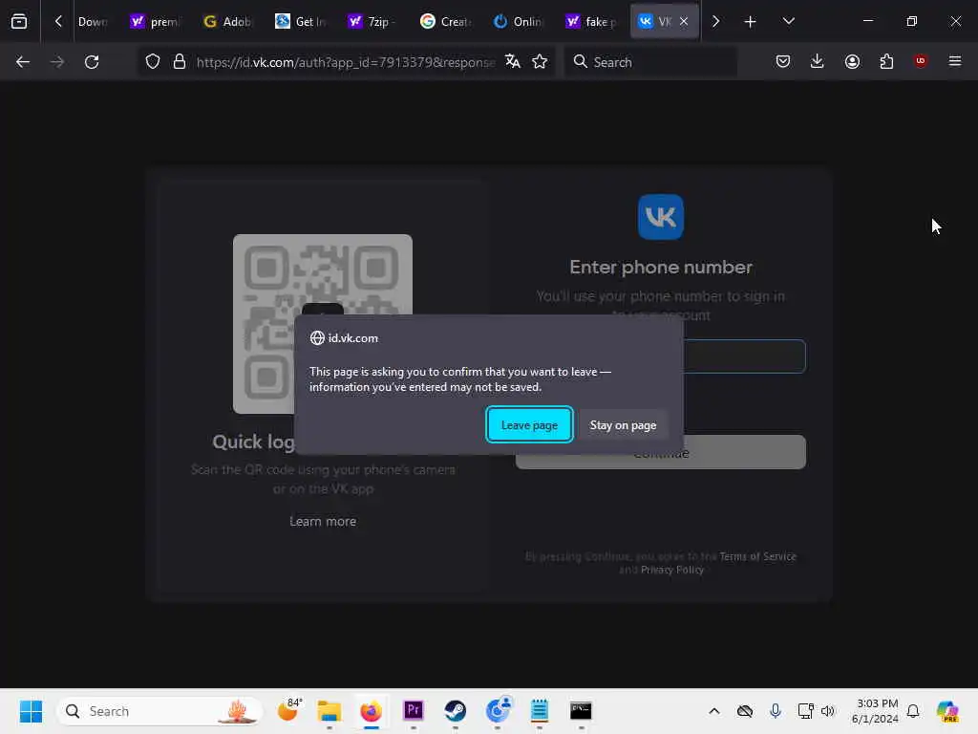Click the id.vk.com address bar
978x734 pixels.
pyautogui.click(x=345, y=62)
